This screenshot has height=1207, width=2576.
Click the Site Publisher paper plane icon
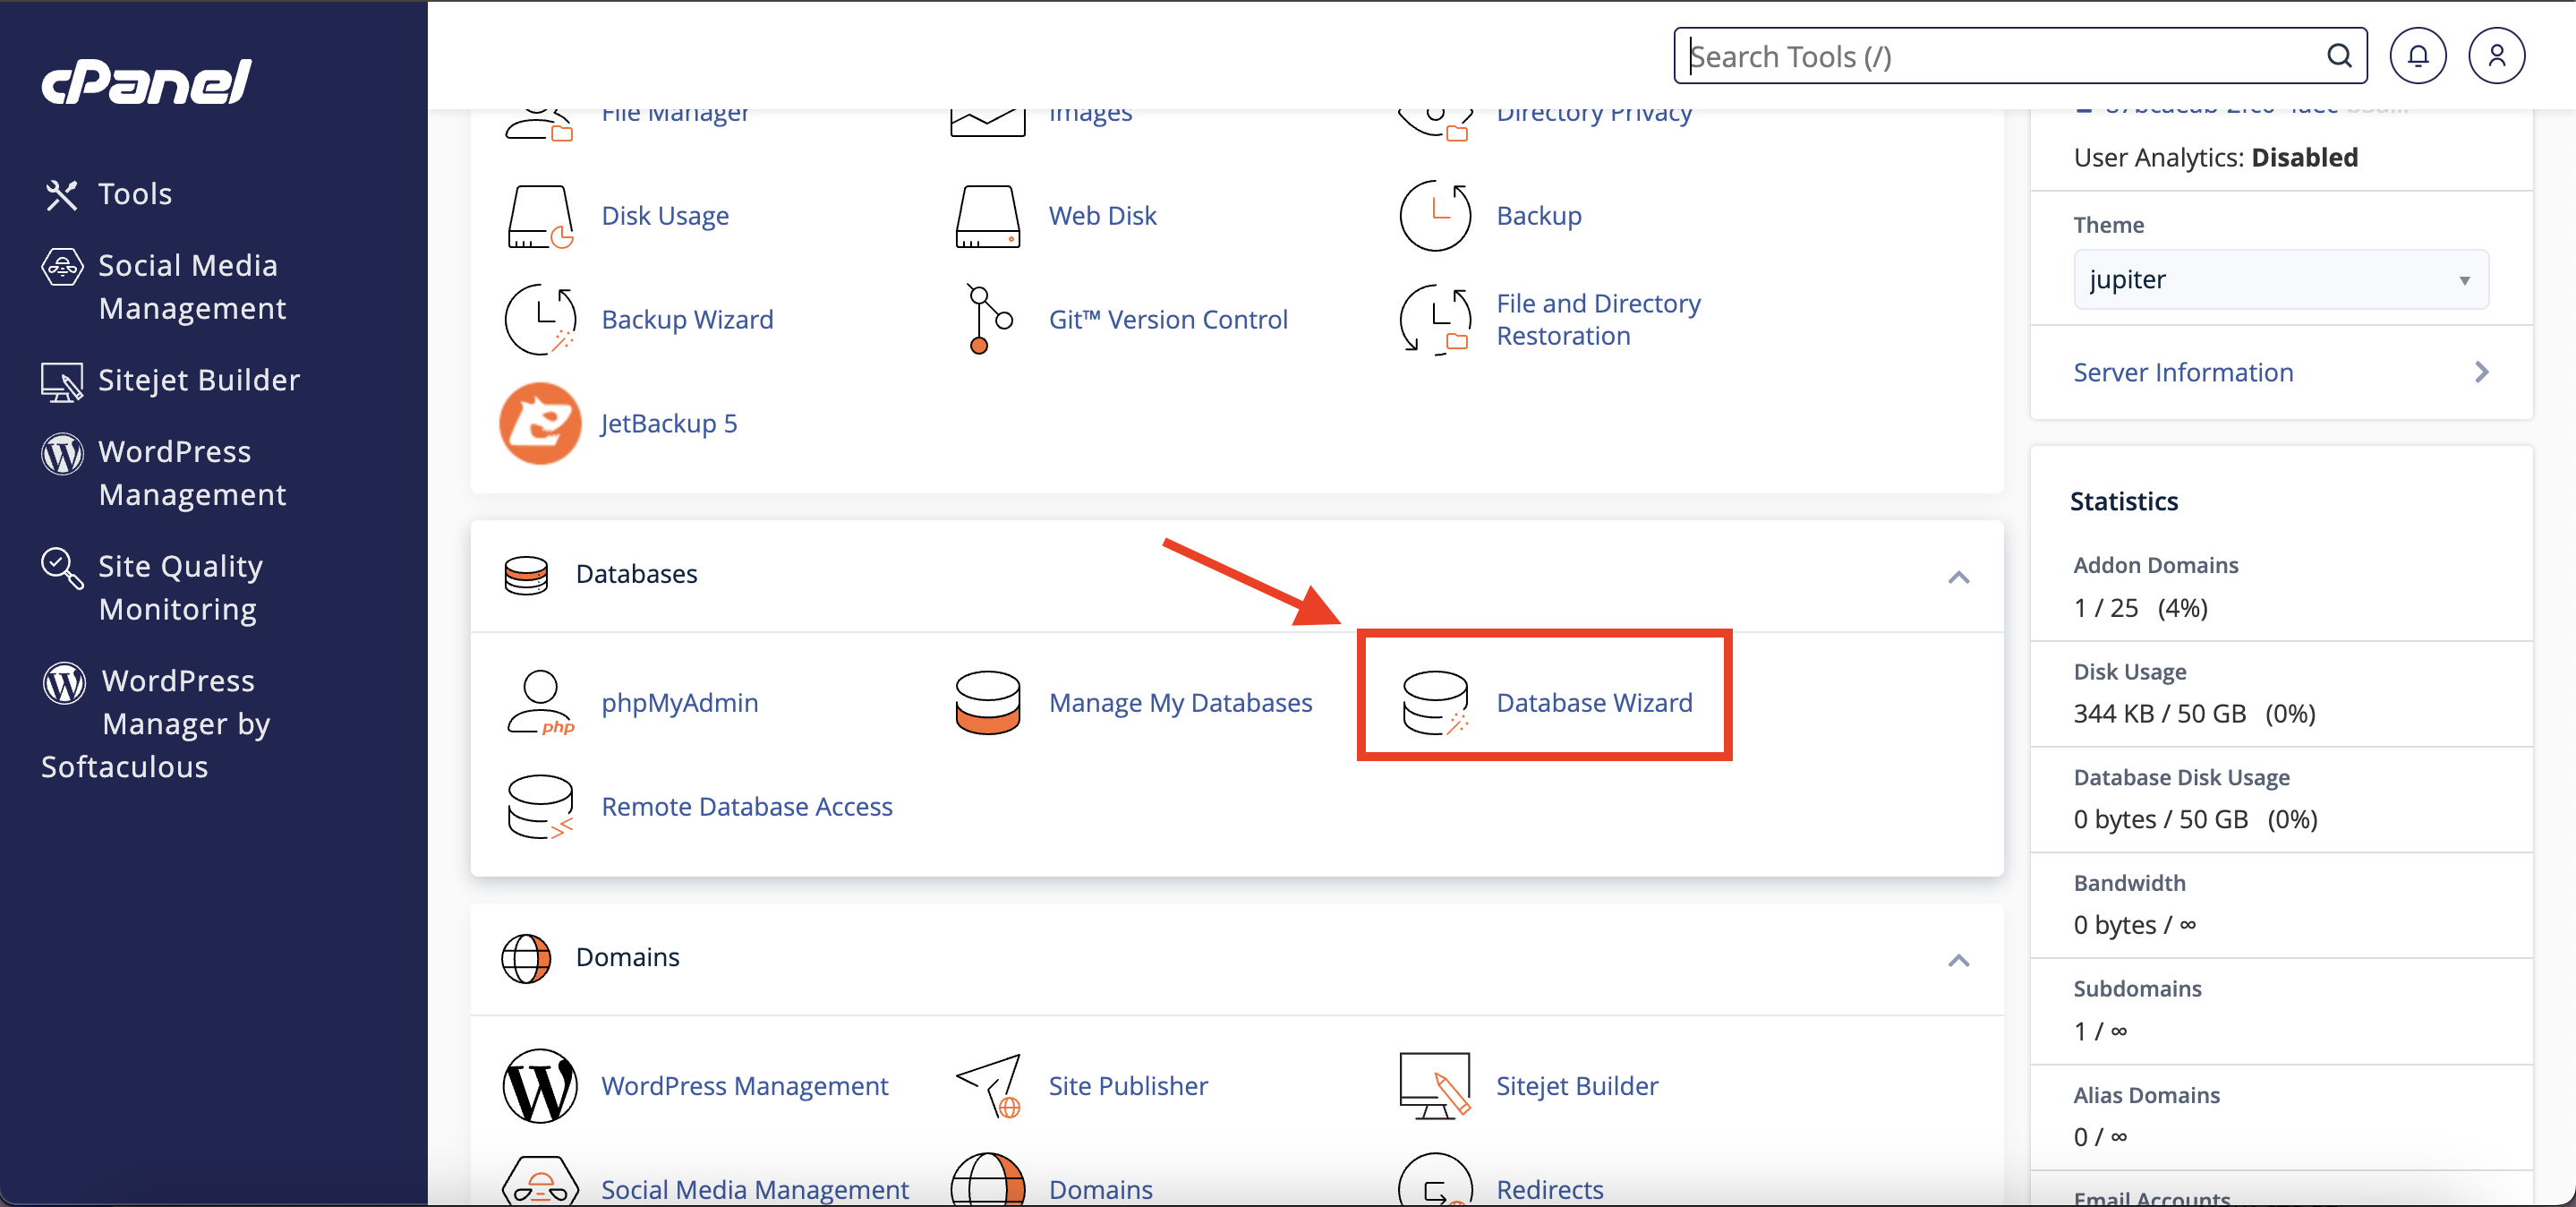tap(988, 1086)
